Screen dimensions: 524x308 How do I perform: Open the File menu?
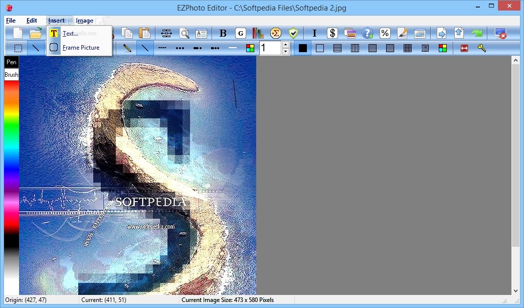tap(11, 21)
